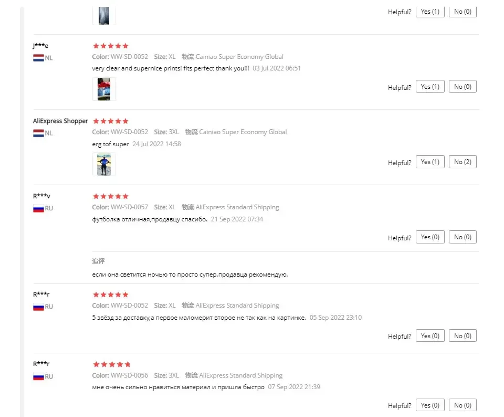
Task: Open AliExpress Shopper's review photo thumbnail
Action: tap(104, 164)
